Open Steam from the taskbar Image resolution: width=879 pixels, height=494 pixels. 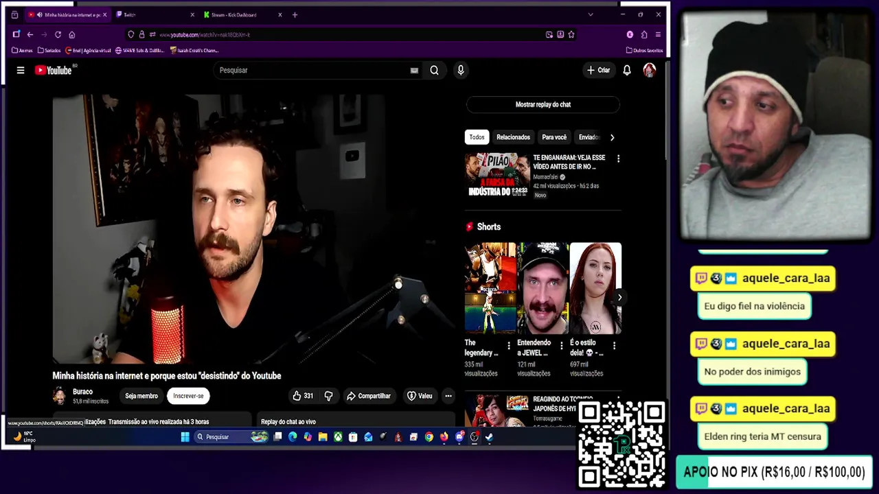tap(489, 437)
